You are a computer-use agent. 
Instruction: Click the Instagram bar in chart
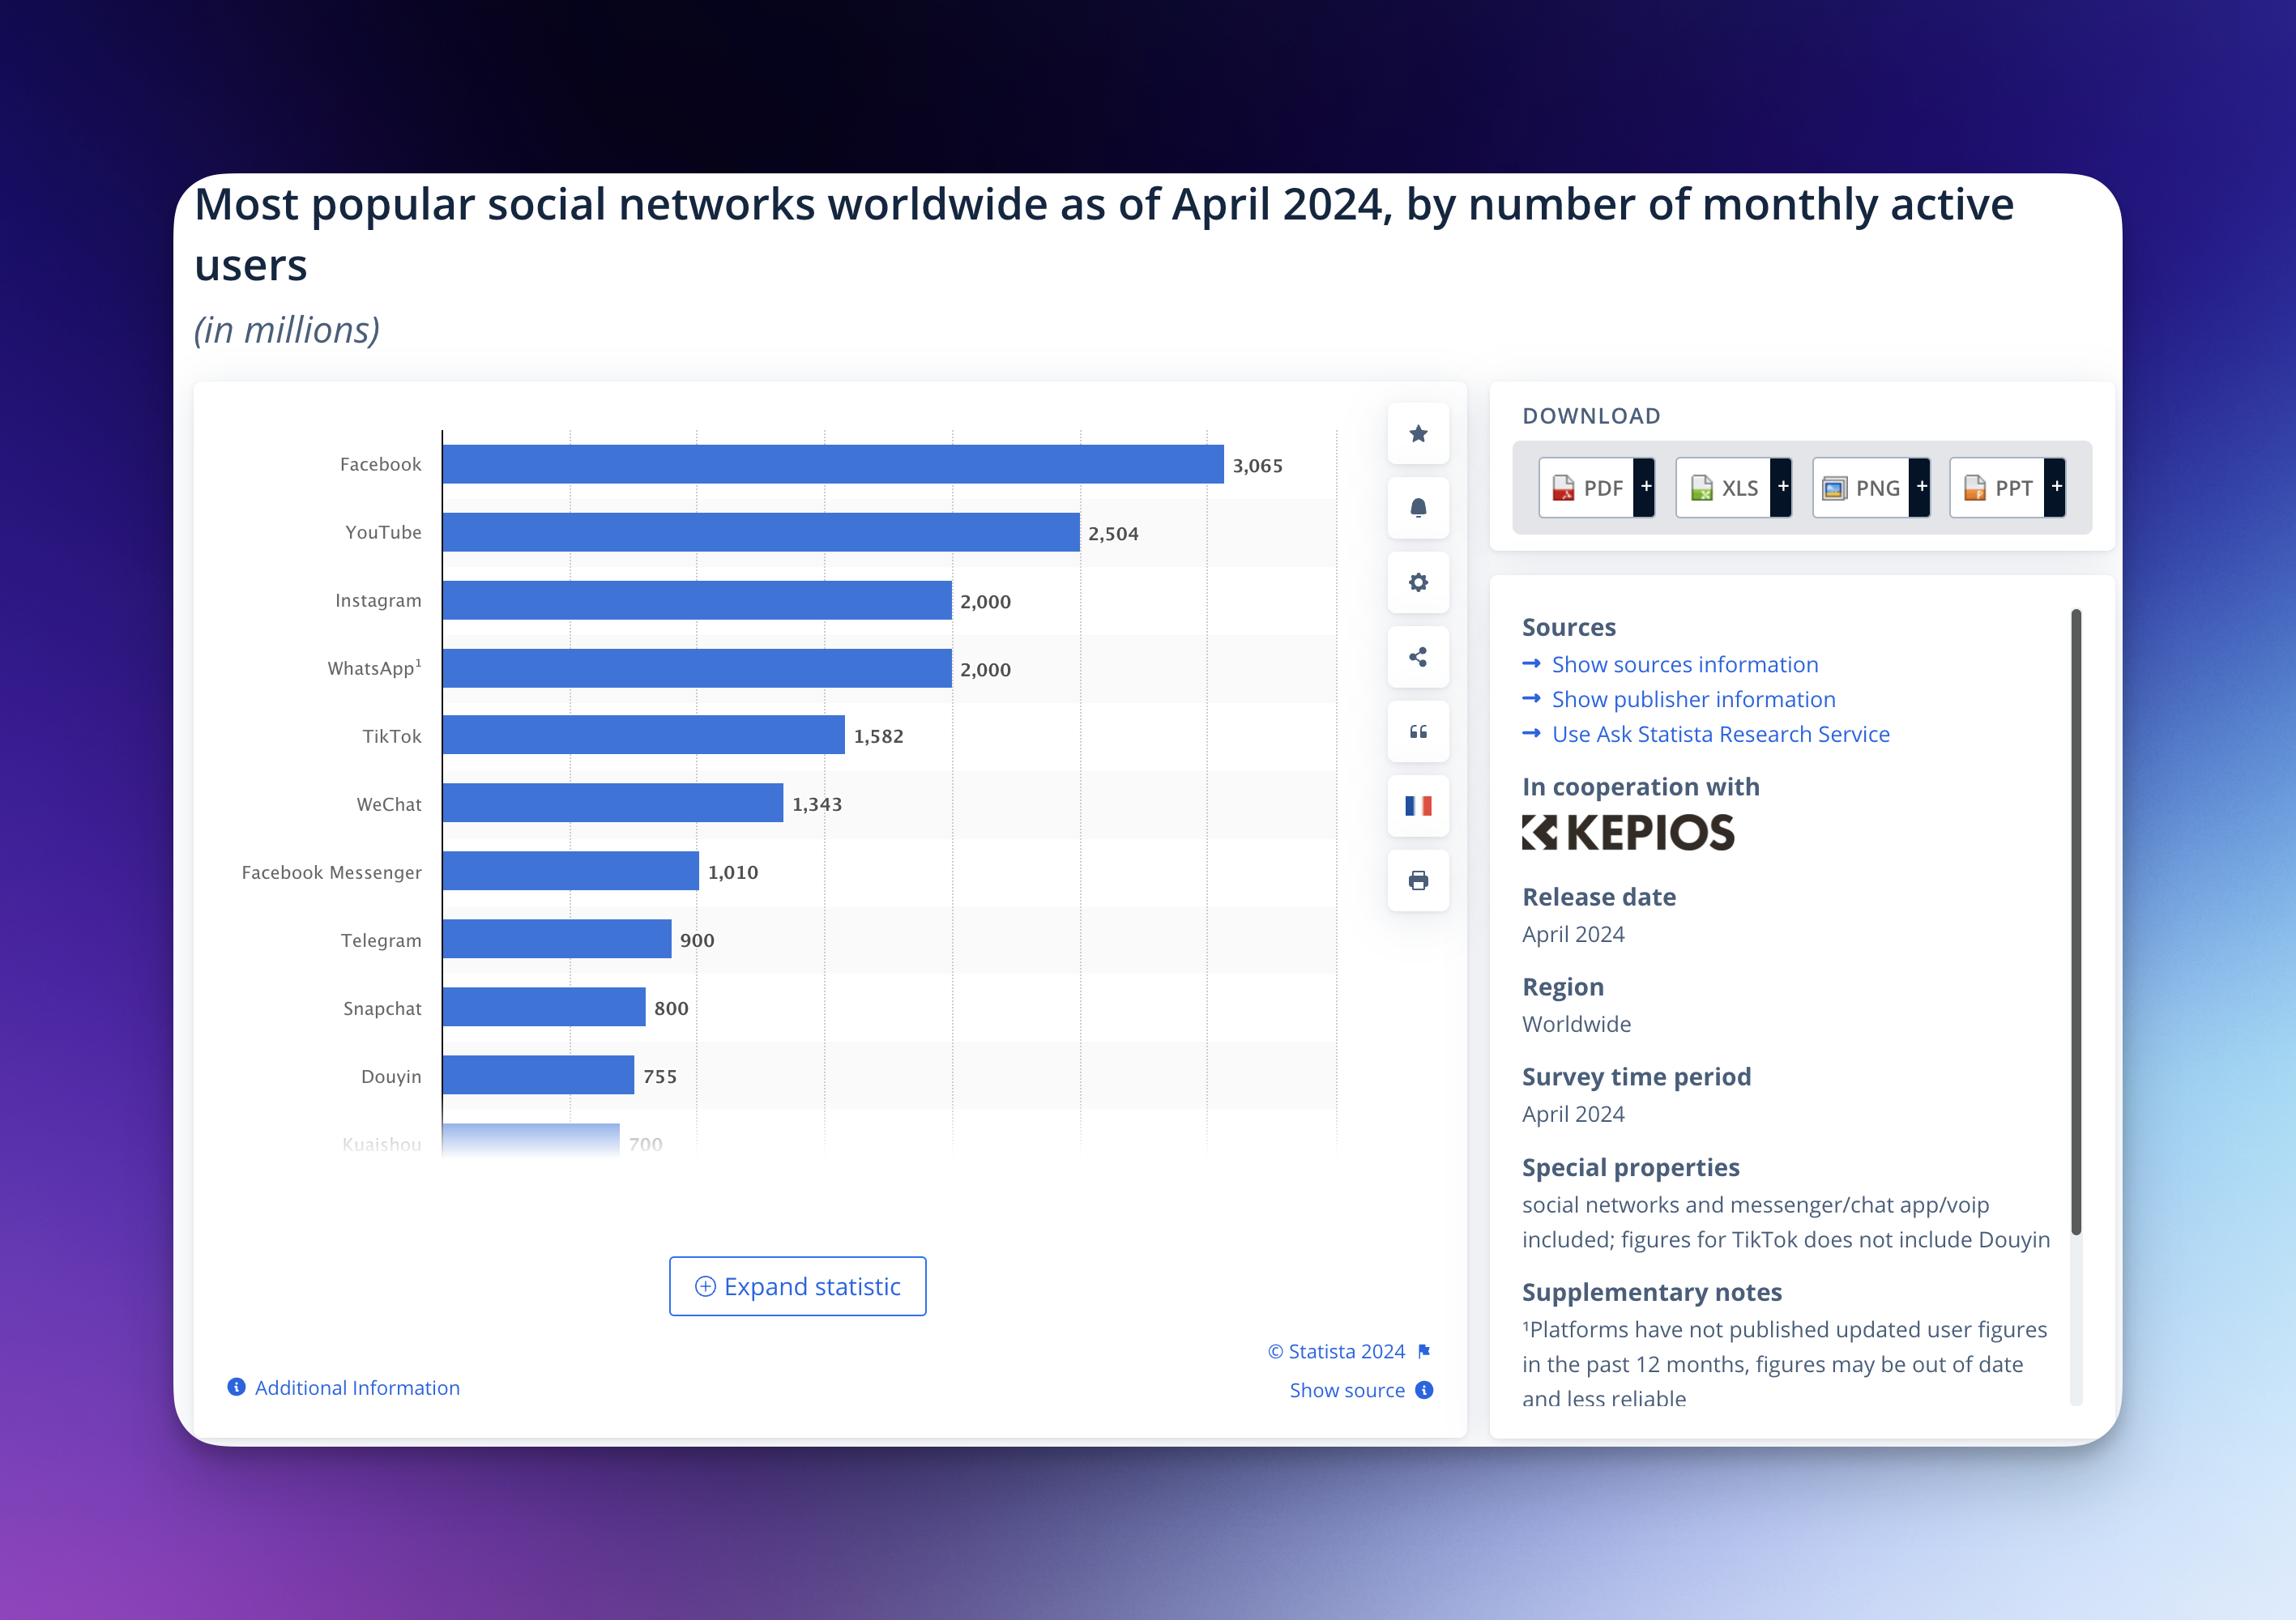(x=697, y=601)
